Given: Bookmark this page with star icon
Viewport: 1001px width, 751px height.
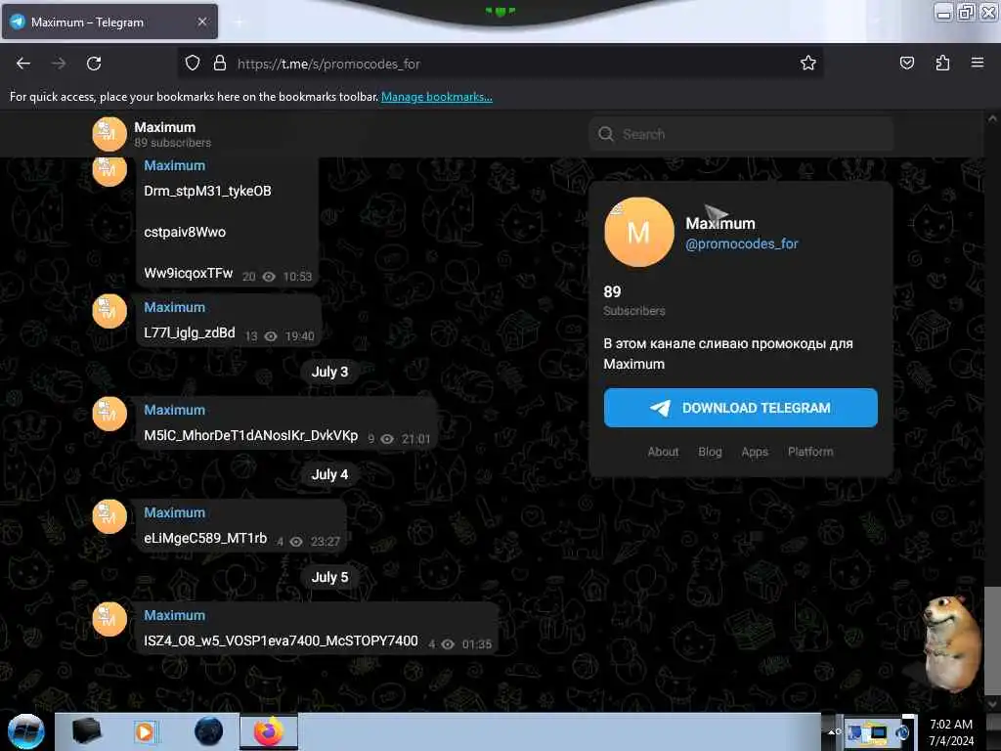Looking at the screenshot, I should [808, 63].
